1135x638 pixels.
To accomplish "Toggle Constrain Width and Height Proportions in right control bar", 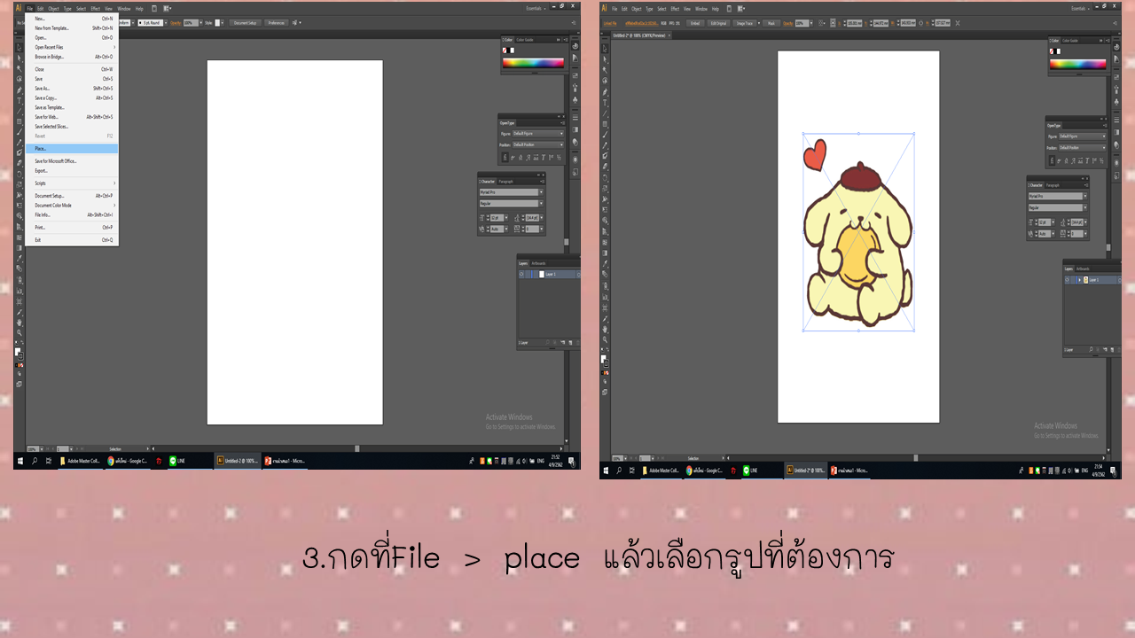I will 920,23.
